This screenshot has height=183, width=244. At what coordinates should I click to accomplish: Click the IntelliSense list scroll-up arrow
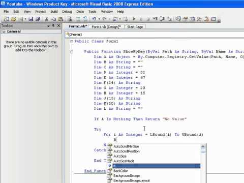point(203,146)
